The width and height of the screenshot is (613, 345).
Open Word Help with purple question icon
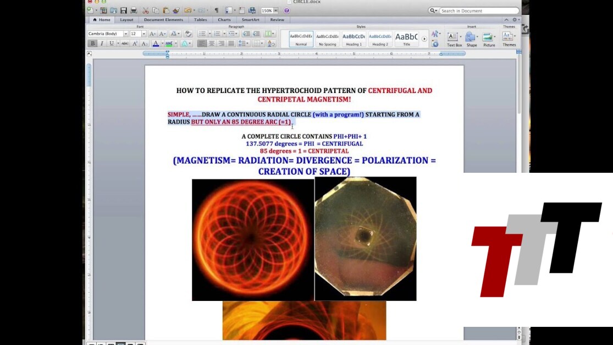(286, 10)
